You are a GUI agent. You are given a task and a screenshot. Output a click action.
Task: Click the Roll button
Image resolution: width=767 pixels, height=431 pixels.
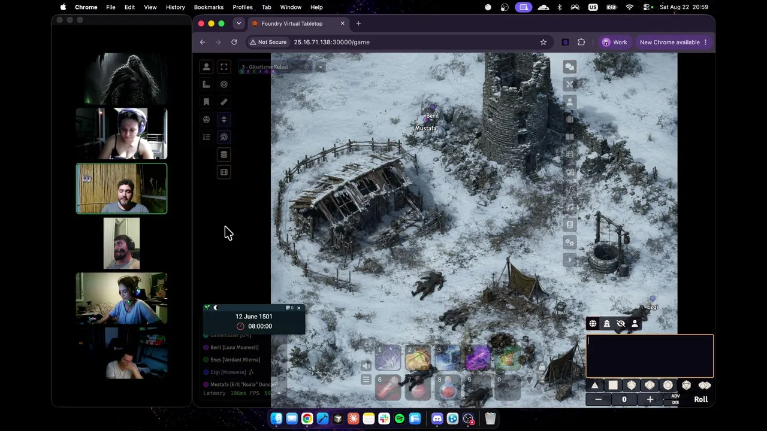coord(700,399)
